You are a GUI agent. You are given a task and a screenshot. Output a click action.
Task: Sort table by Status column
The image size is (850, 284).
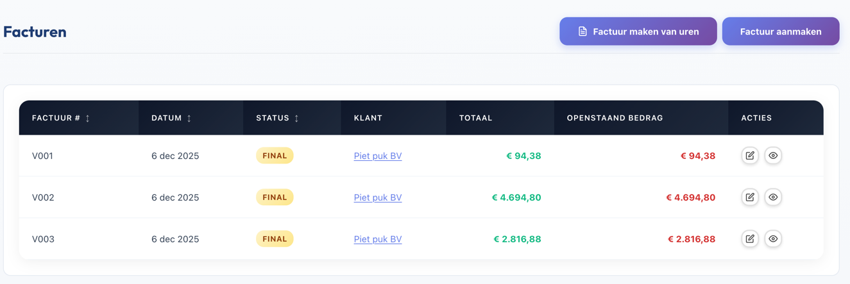pyautogui.click(x=277, y=118)
